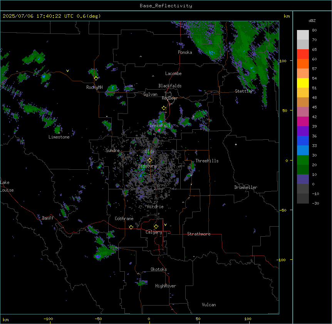The image size is (332, 324).
Task: Click the Limestone label
Action: click(x=59, y=137)
